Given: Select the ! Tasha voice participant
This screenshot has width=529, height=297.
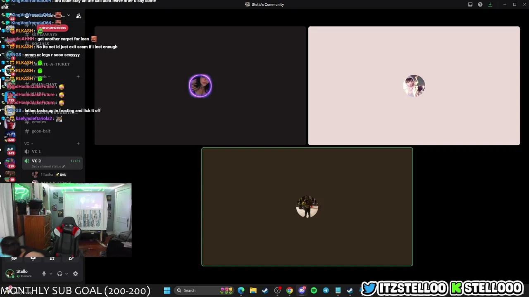Looking at the screenshot, I should (52, 174).
